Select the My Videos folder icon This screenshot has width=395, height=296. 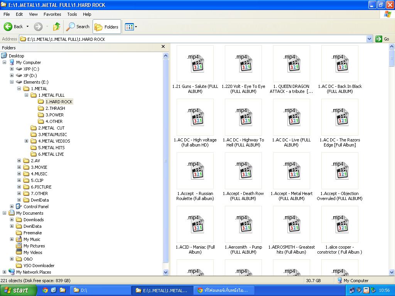19,252
